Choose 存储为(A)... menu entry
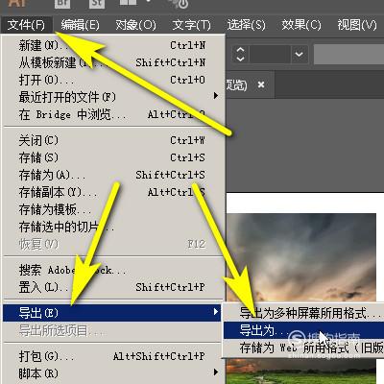The width and height of the screenshot is (384, 384). [112, 175]
